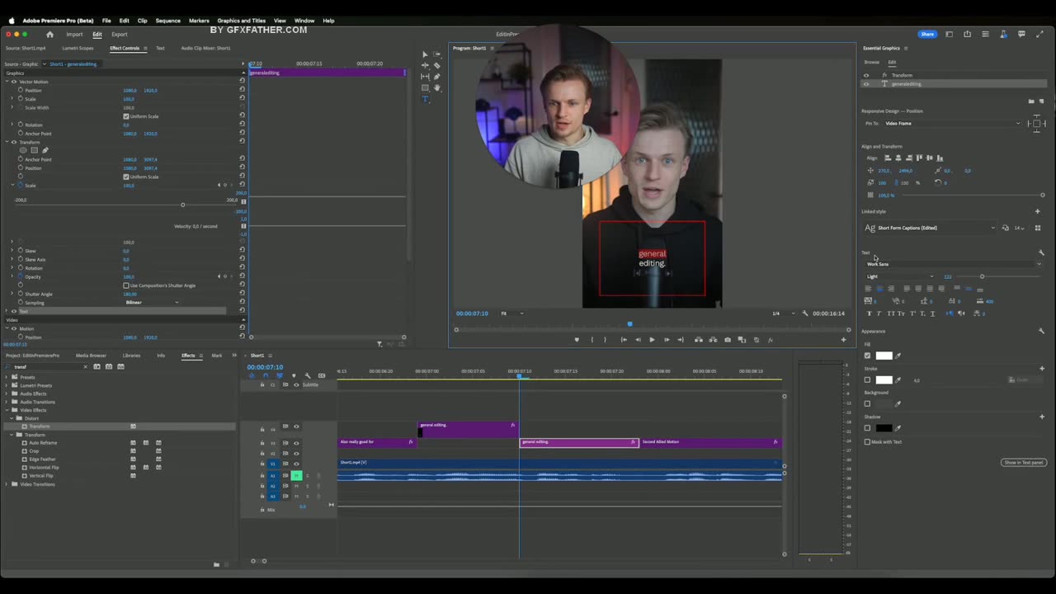Expand the Presets folder
The image size is (1056, 594).
coord(7,377)
